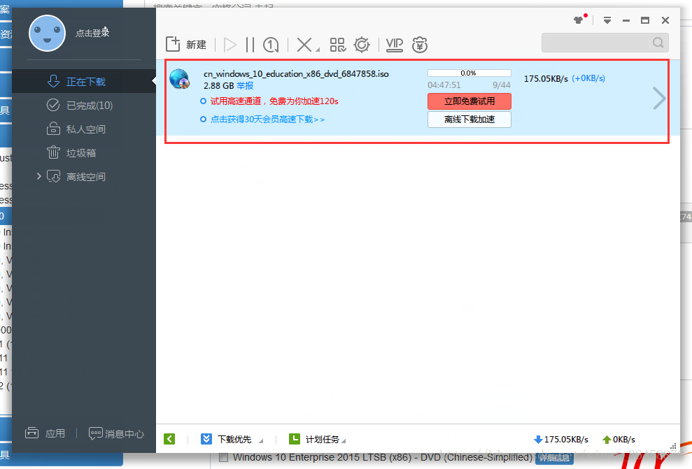Click the green 计划任务 icon
Viewport: 692px width, 469px height.
[295, 439]
